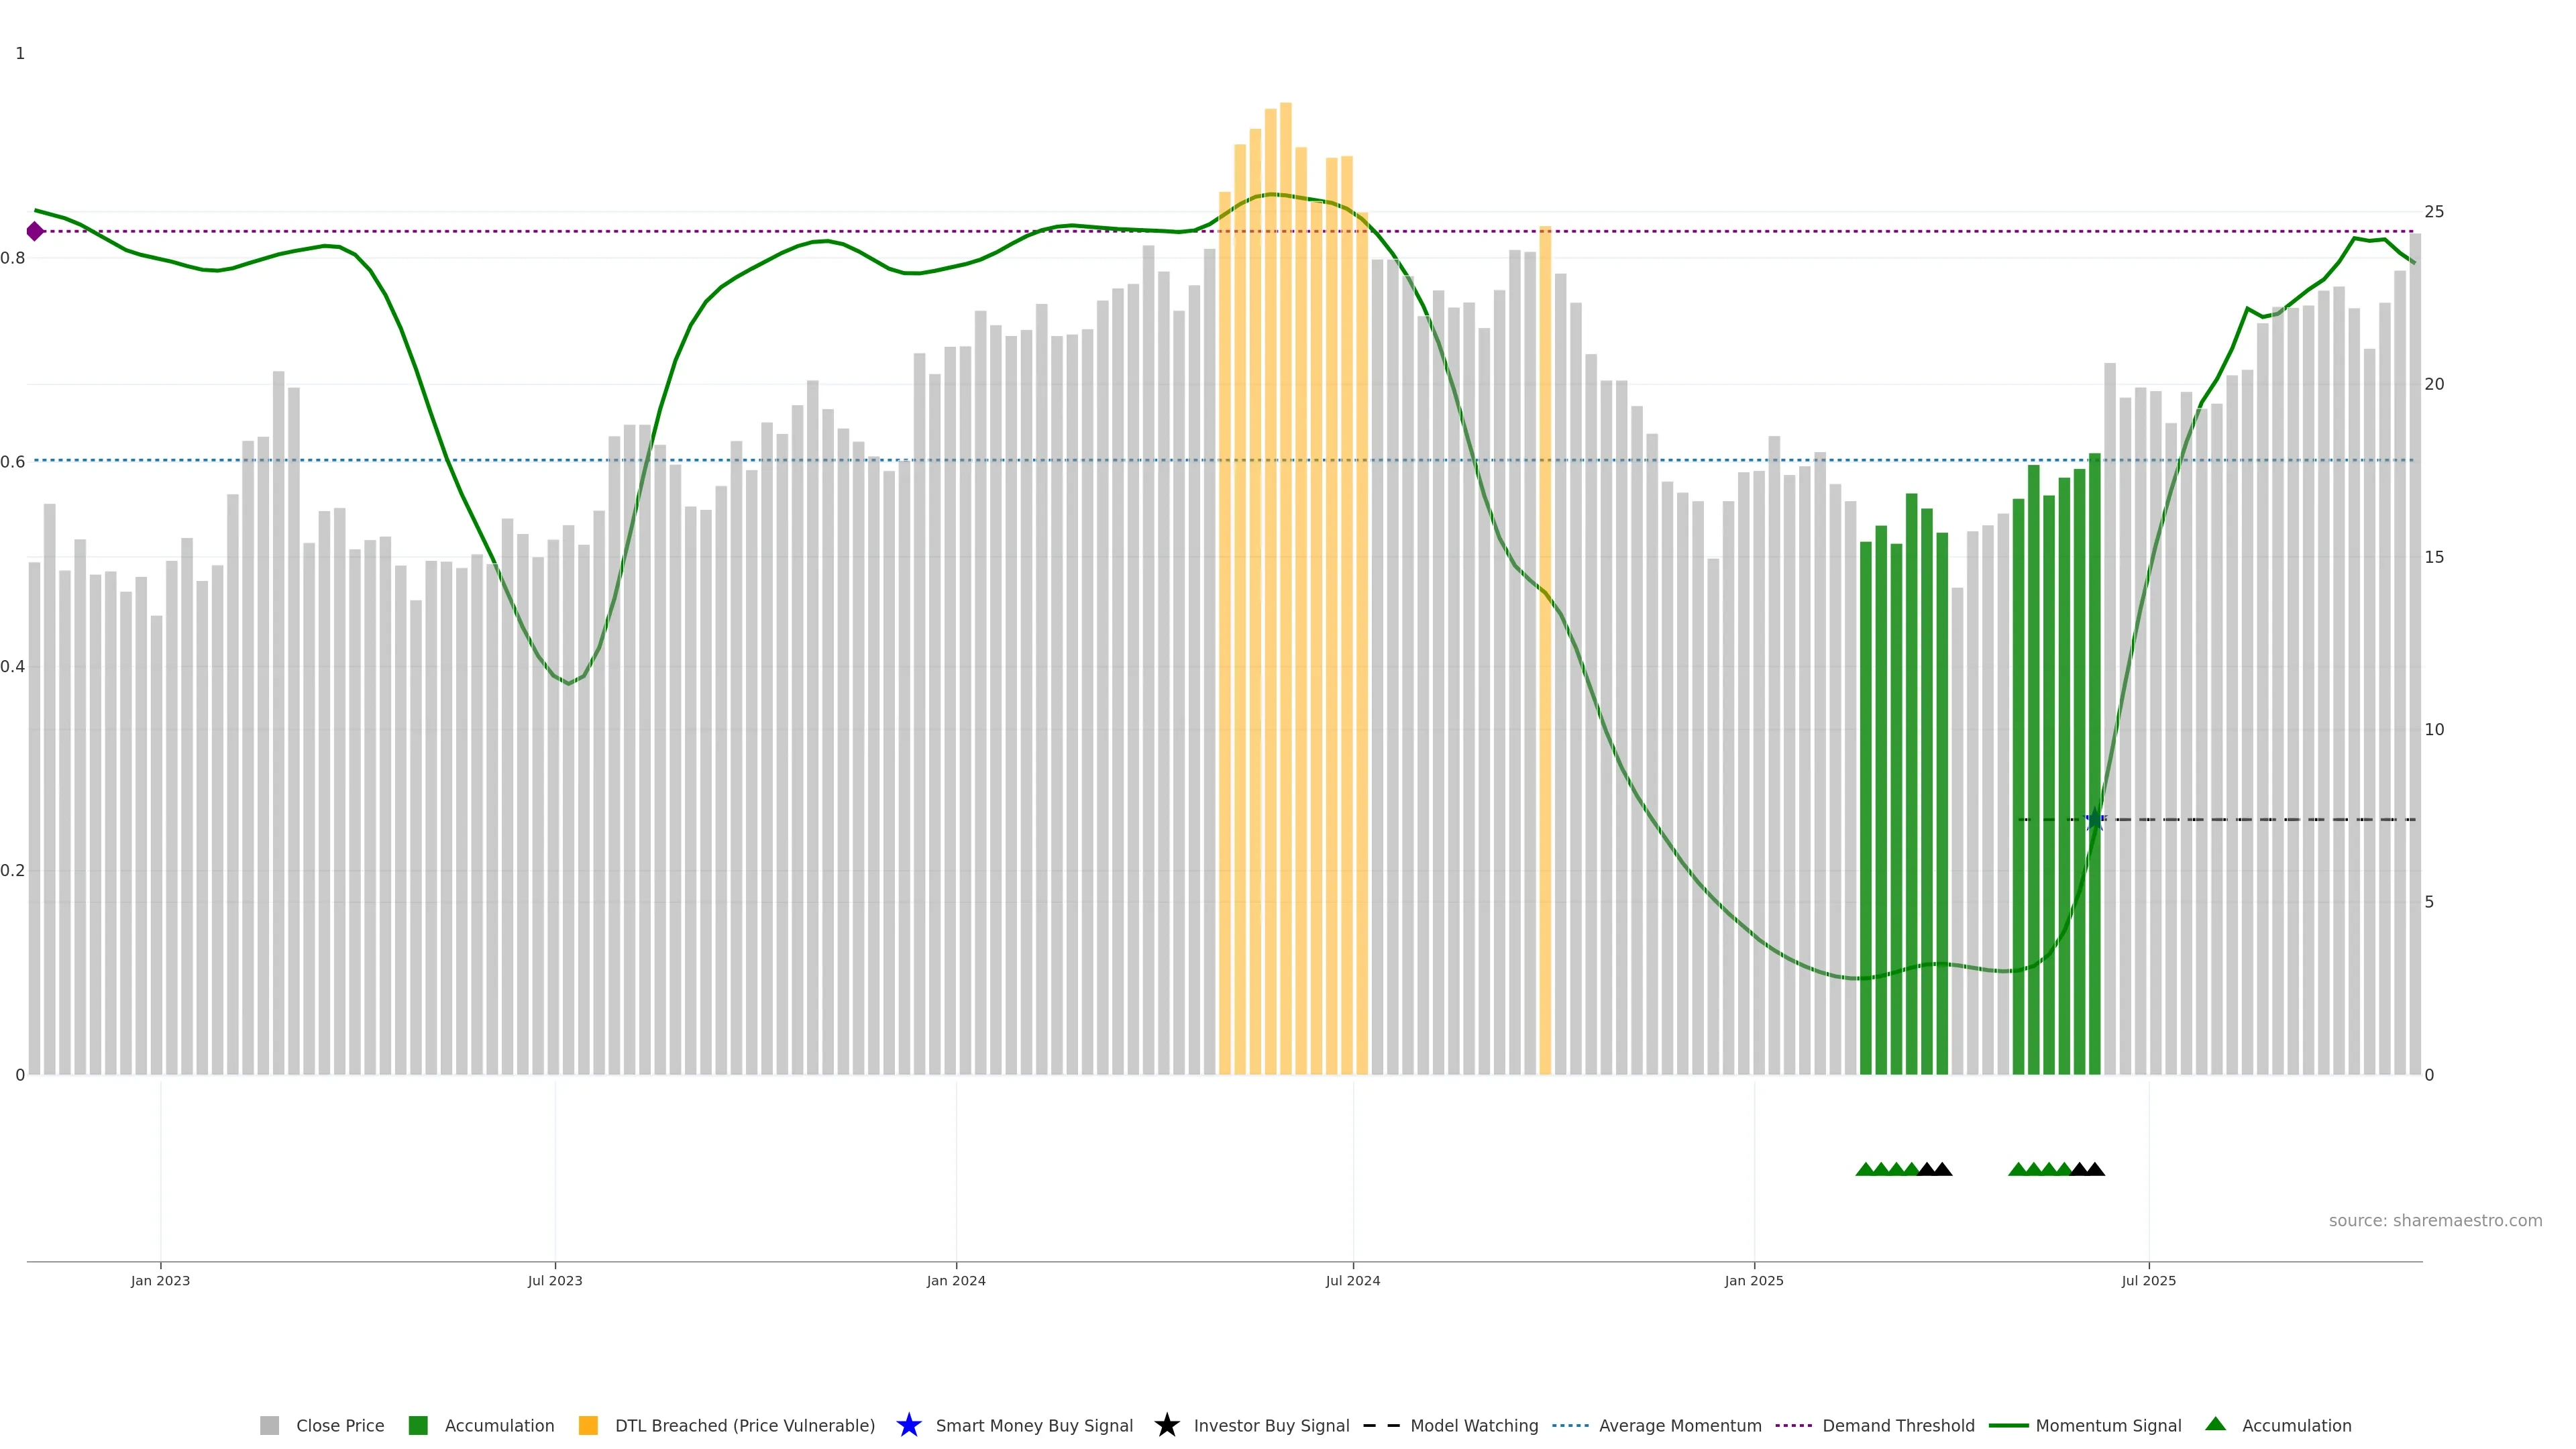Click the Jan 2025 axis label
The width and height of the screenshot is (2576, 1449).
tap(1753, 1280)
